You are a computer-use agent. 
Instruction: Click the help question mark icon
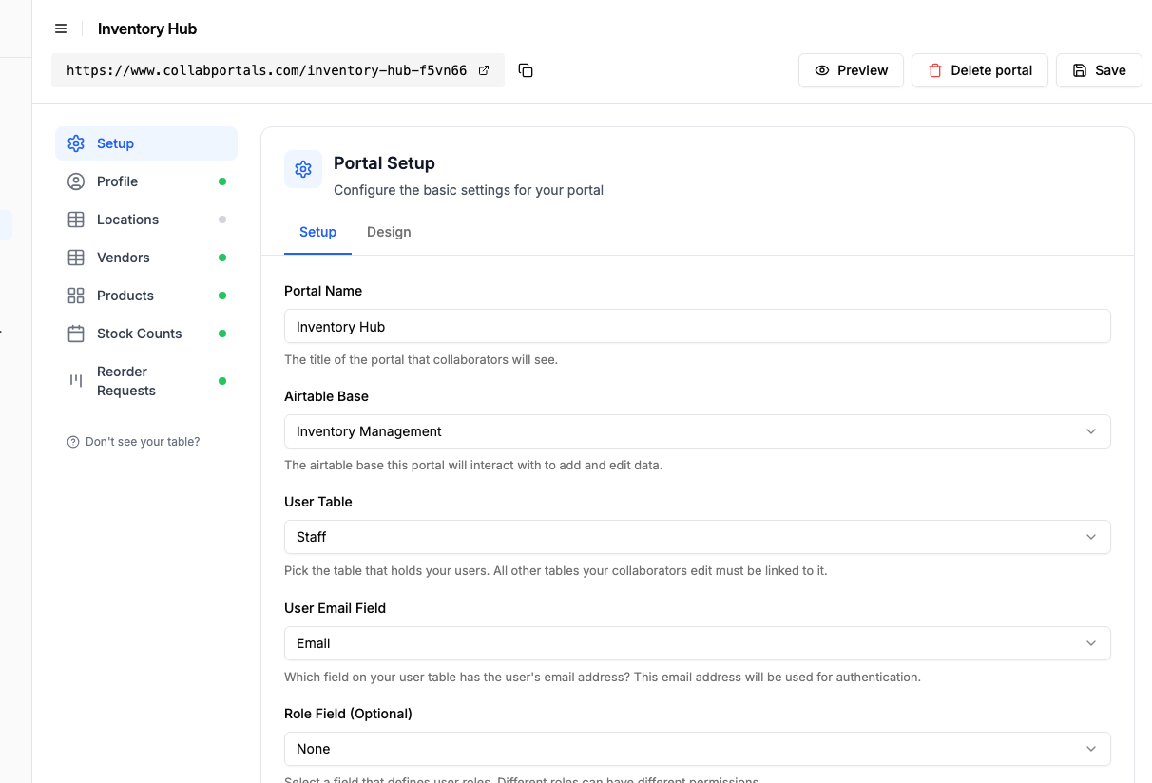coord(73,442)
